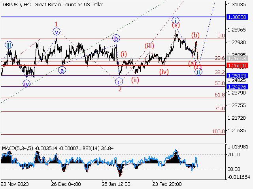Image resolution: width=253 pixels, height=189 pixels.
Task: Select the brown wave 1 label
Action: (x=56, y=24)
